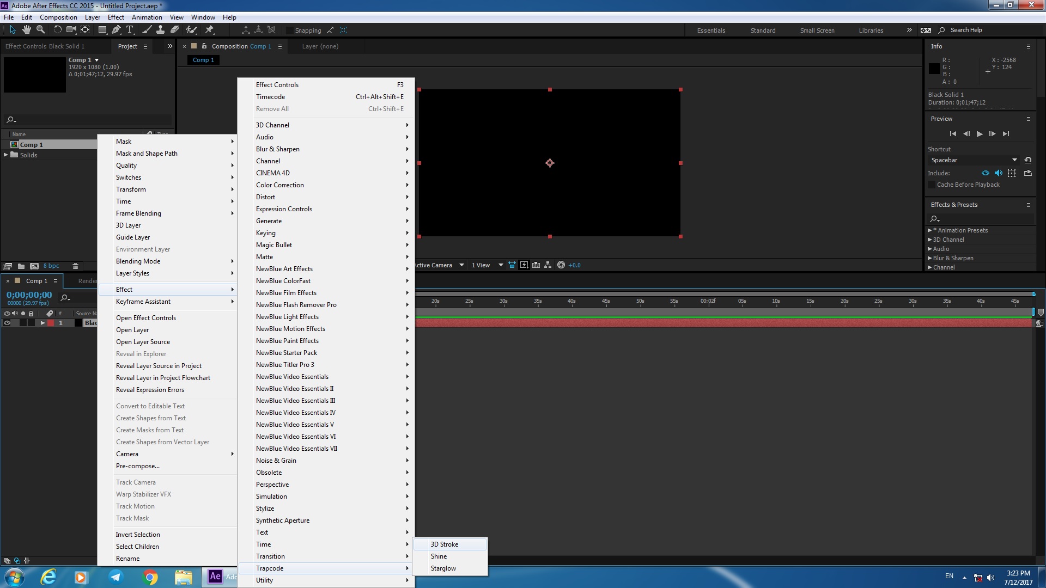Select the Rotation tool

(57, 30)
